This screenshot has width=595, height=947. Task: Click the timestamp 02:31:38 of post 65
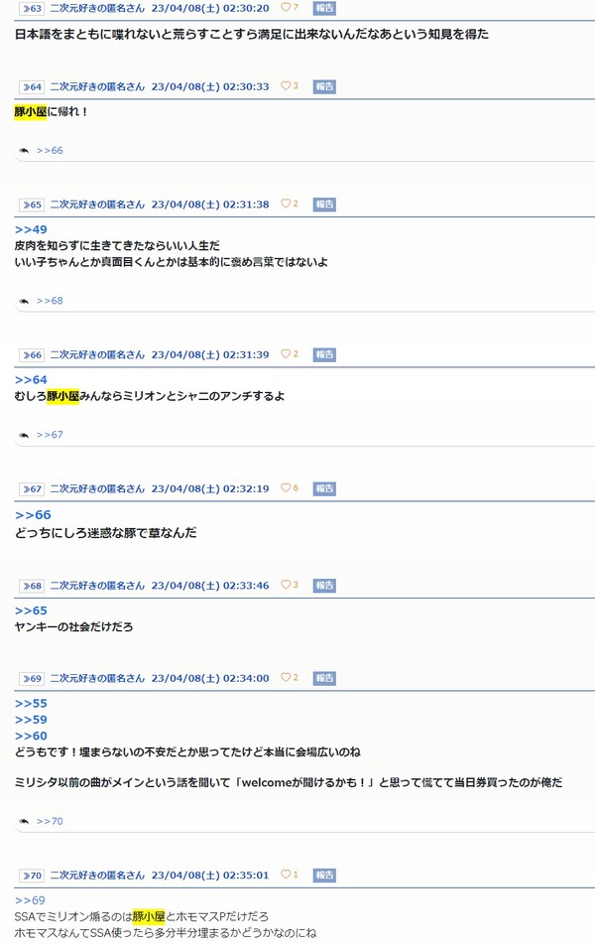tap(246, 204)
